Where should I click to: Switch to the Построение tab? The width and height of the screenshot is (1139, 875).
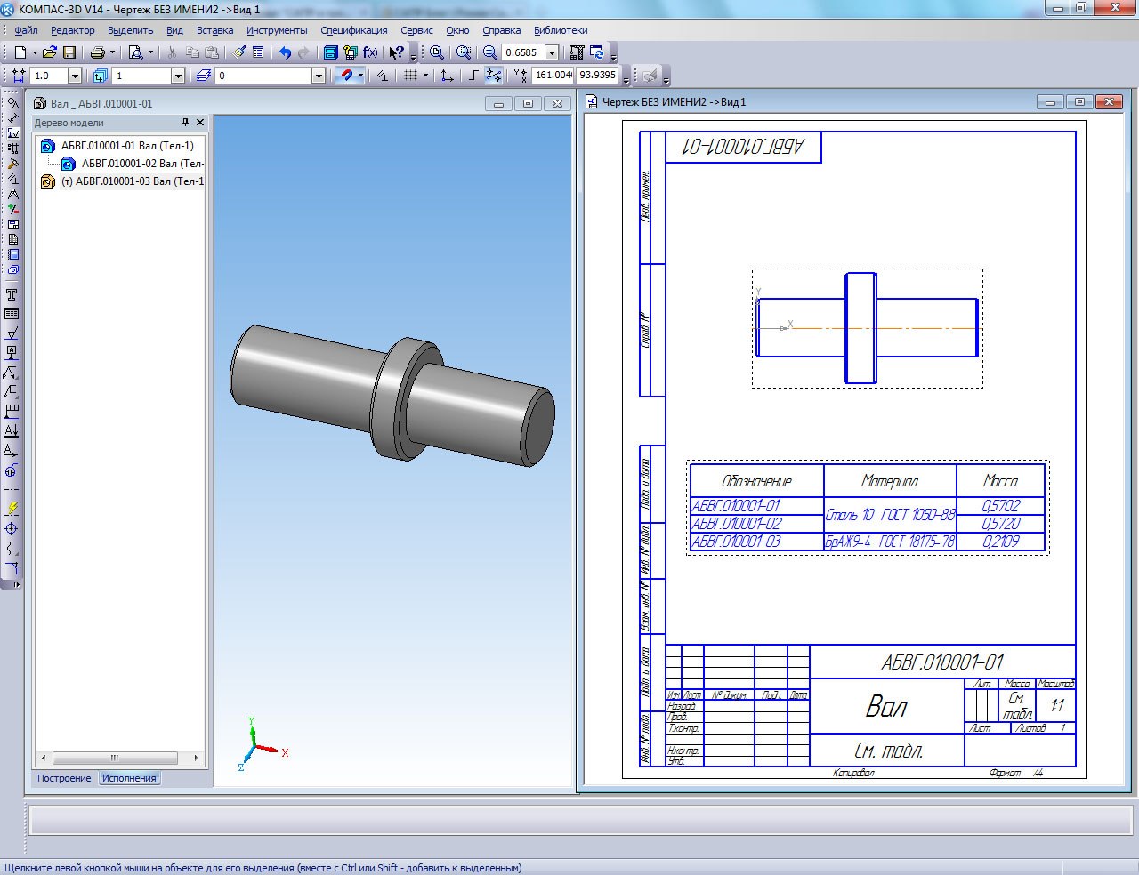[64, 778]
